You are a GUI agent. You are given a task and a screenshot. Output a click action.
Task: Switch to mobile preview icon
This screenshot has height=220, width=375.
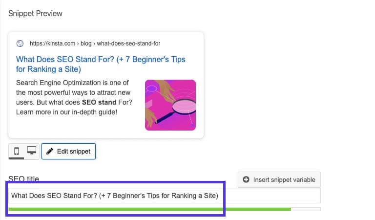click(17, 151)
